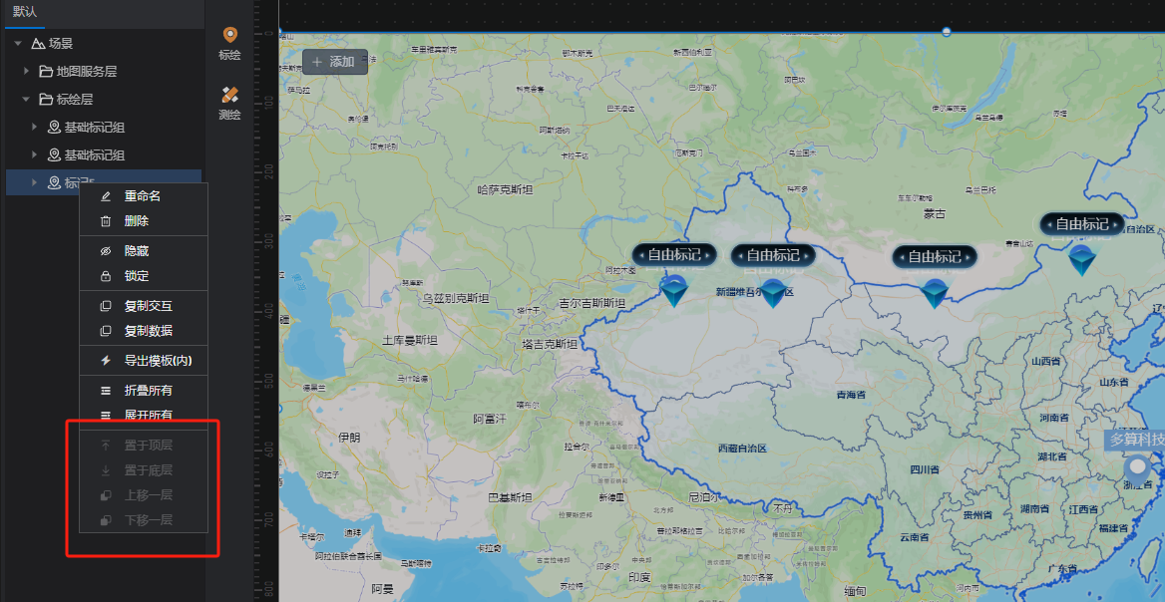Click the 添加 button on map
The height and width of the screenshot is (602, 1165).
coord(334,62)
